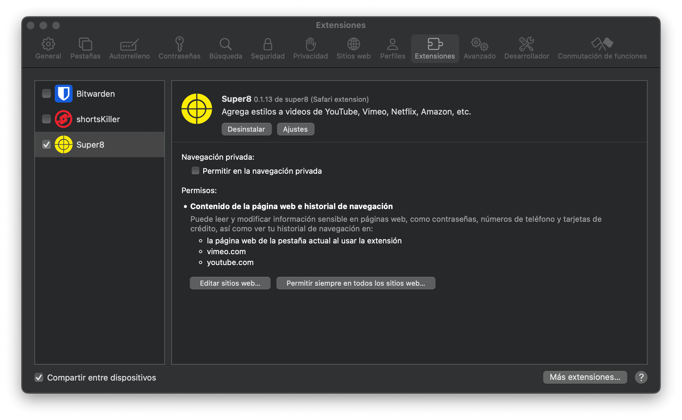Click the vimeo.com permission entry
Image resolution: width=682 pixels, height=420 pixels.
point(226,252)
